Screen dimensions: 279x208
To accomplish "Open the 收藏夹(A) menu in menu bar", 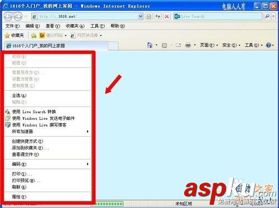I will (x=75, y=26).
